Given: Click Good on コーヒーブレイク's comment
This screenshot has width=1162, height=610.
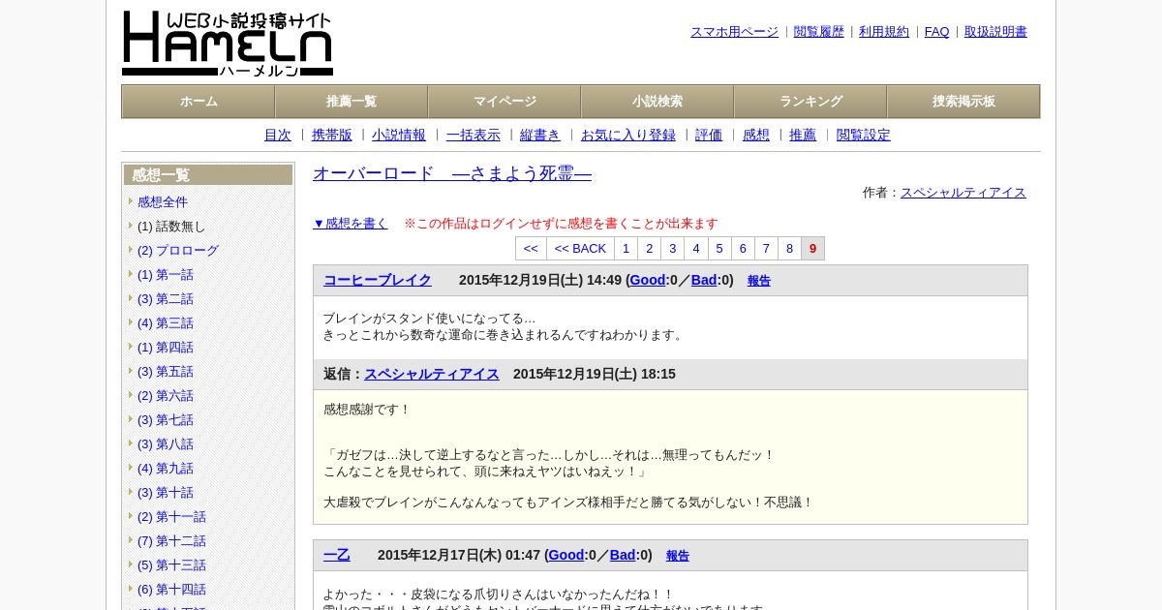Looking at the screenshot, I should point(648,280).
